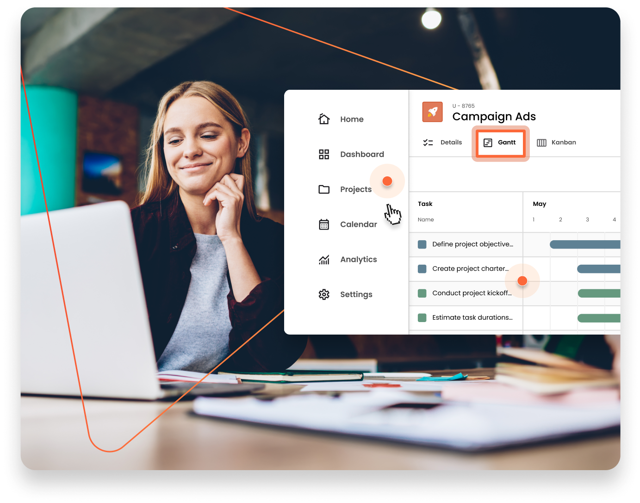This screenshot has width=640, height=503.
Task: Open the Settings gear icon
Action: coord(324,294)
